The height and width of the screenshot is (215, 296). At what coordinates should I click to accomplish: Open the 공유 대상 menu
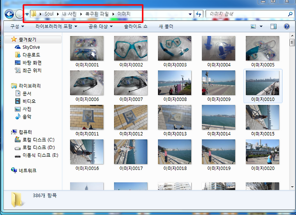point(101,26)
